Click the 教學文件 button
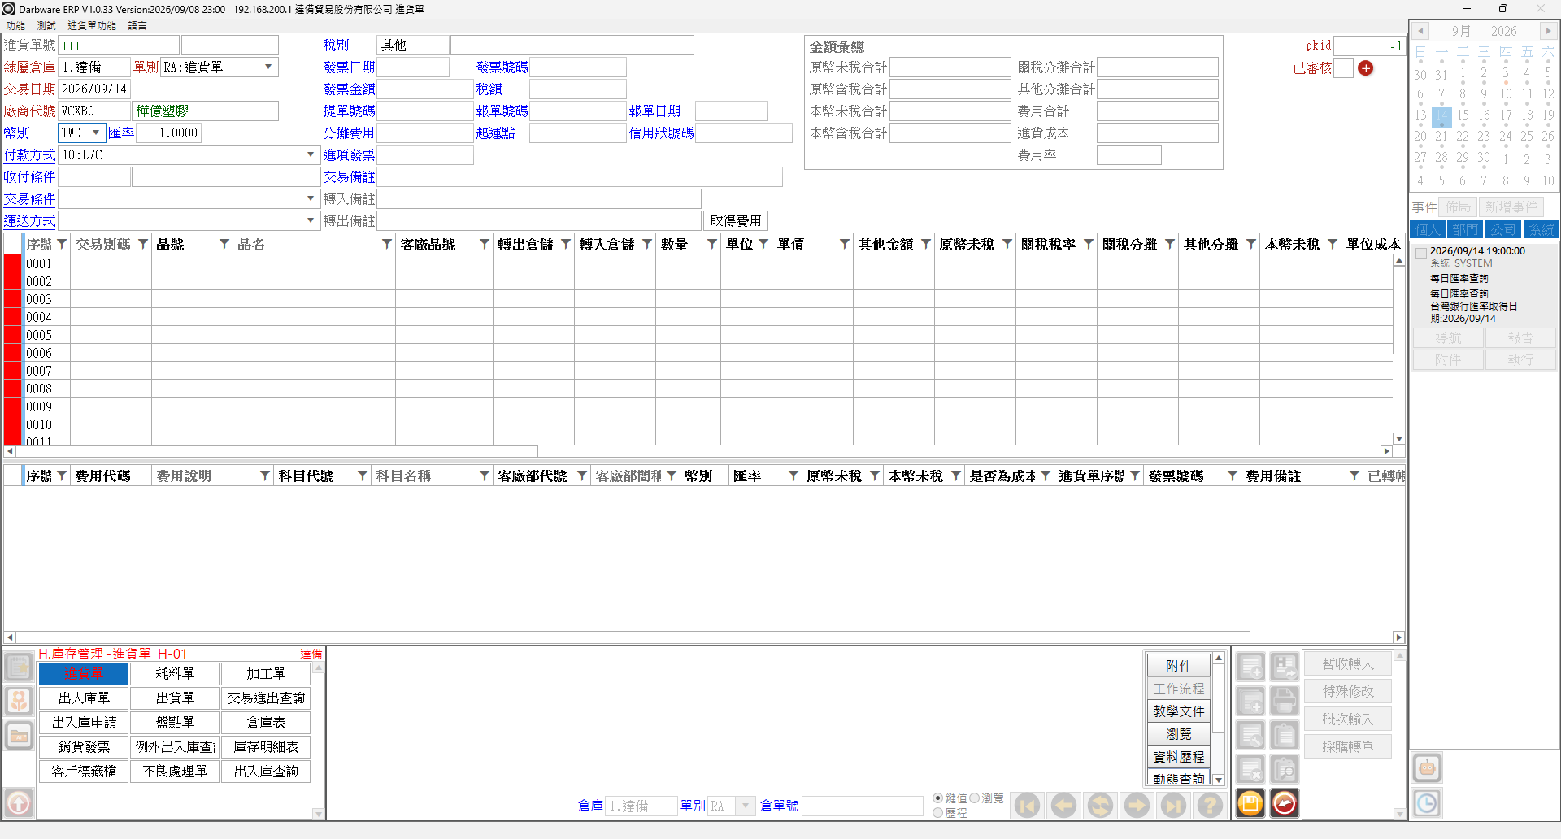The width and height of the screenshot is (1561, 839). [x=1179, y=711]
